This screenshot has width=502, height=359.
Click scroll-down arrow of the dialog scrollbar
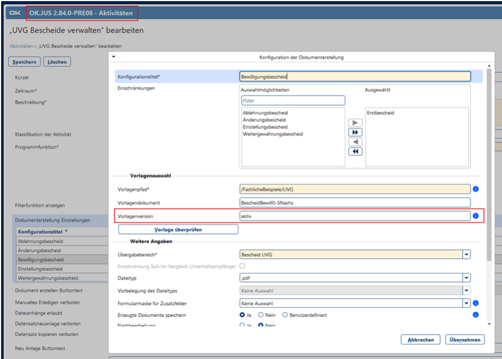point(489,324)
